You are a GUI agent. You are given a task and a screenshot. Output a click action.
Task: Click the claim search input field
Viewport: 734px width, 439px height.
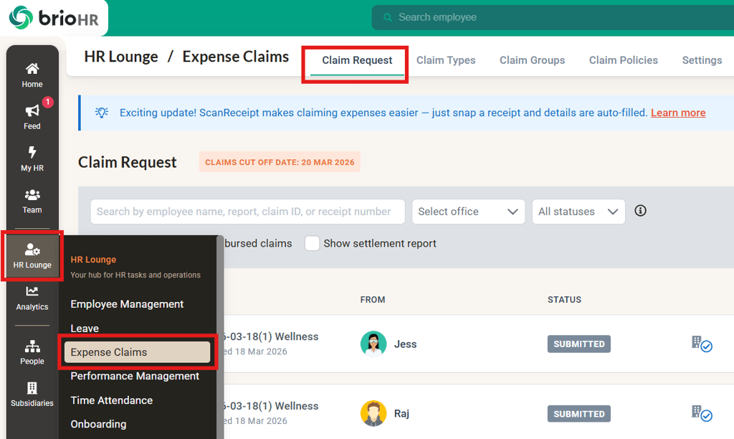click(247, 212)
